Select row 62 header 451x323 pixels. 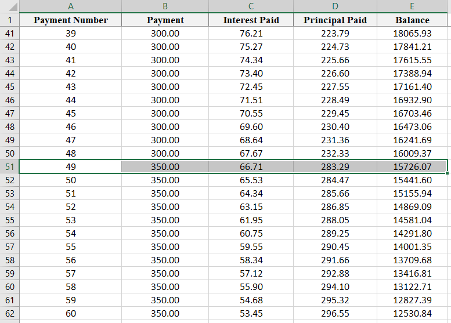click(x=9, y=313)
